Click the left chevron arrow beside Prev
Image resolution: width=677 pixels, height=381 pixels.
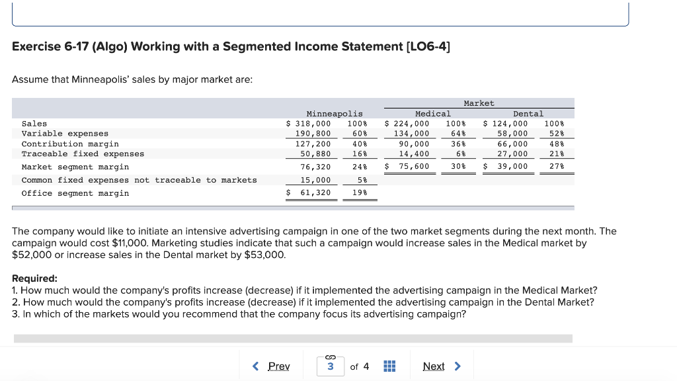click(x=256, y=365)
